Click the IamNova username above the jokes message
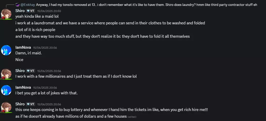 point(23,87)
